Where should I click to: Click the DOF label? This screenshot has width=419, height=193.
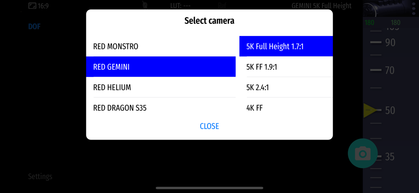tap(34, 26)
